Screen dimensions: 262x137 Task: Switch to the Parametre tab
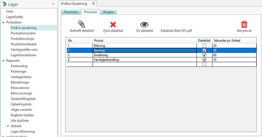click(x=70, y=12)
